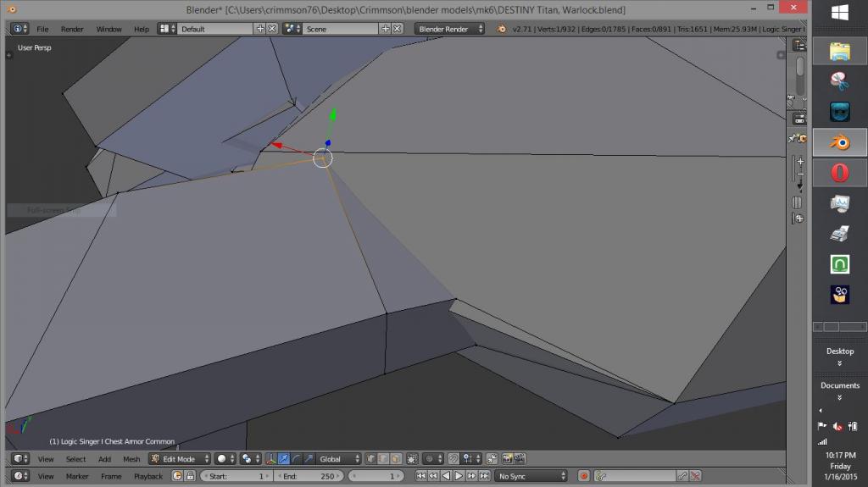Select the rotate manipulator arc icon

pyautogui.click(x=296, y=459)
